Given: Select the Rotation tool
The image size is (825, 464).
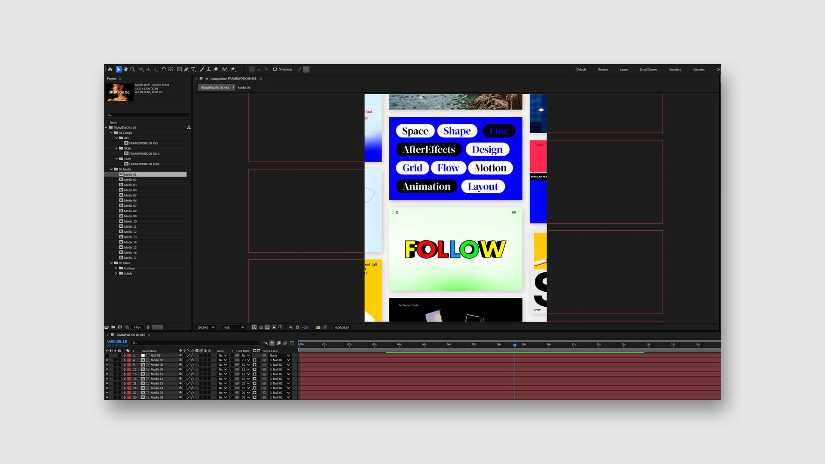Looking at the screenshot, I should [164, 69].
